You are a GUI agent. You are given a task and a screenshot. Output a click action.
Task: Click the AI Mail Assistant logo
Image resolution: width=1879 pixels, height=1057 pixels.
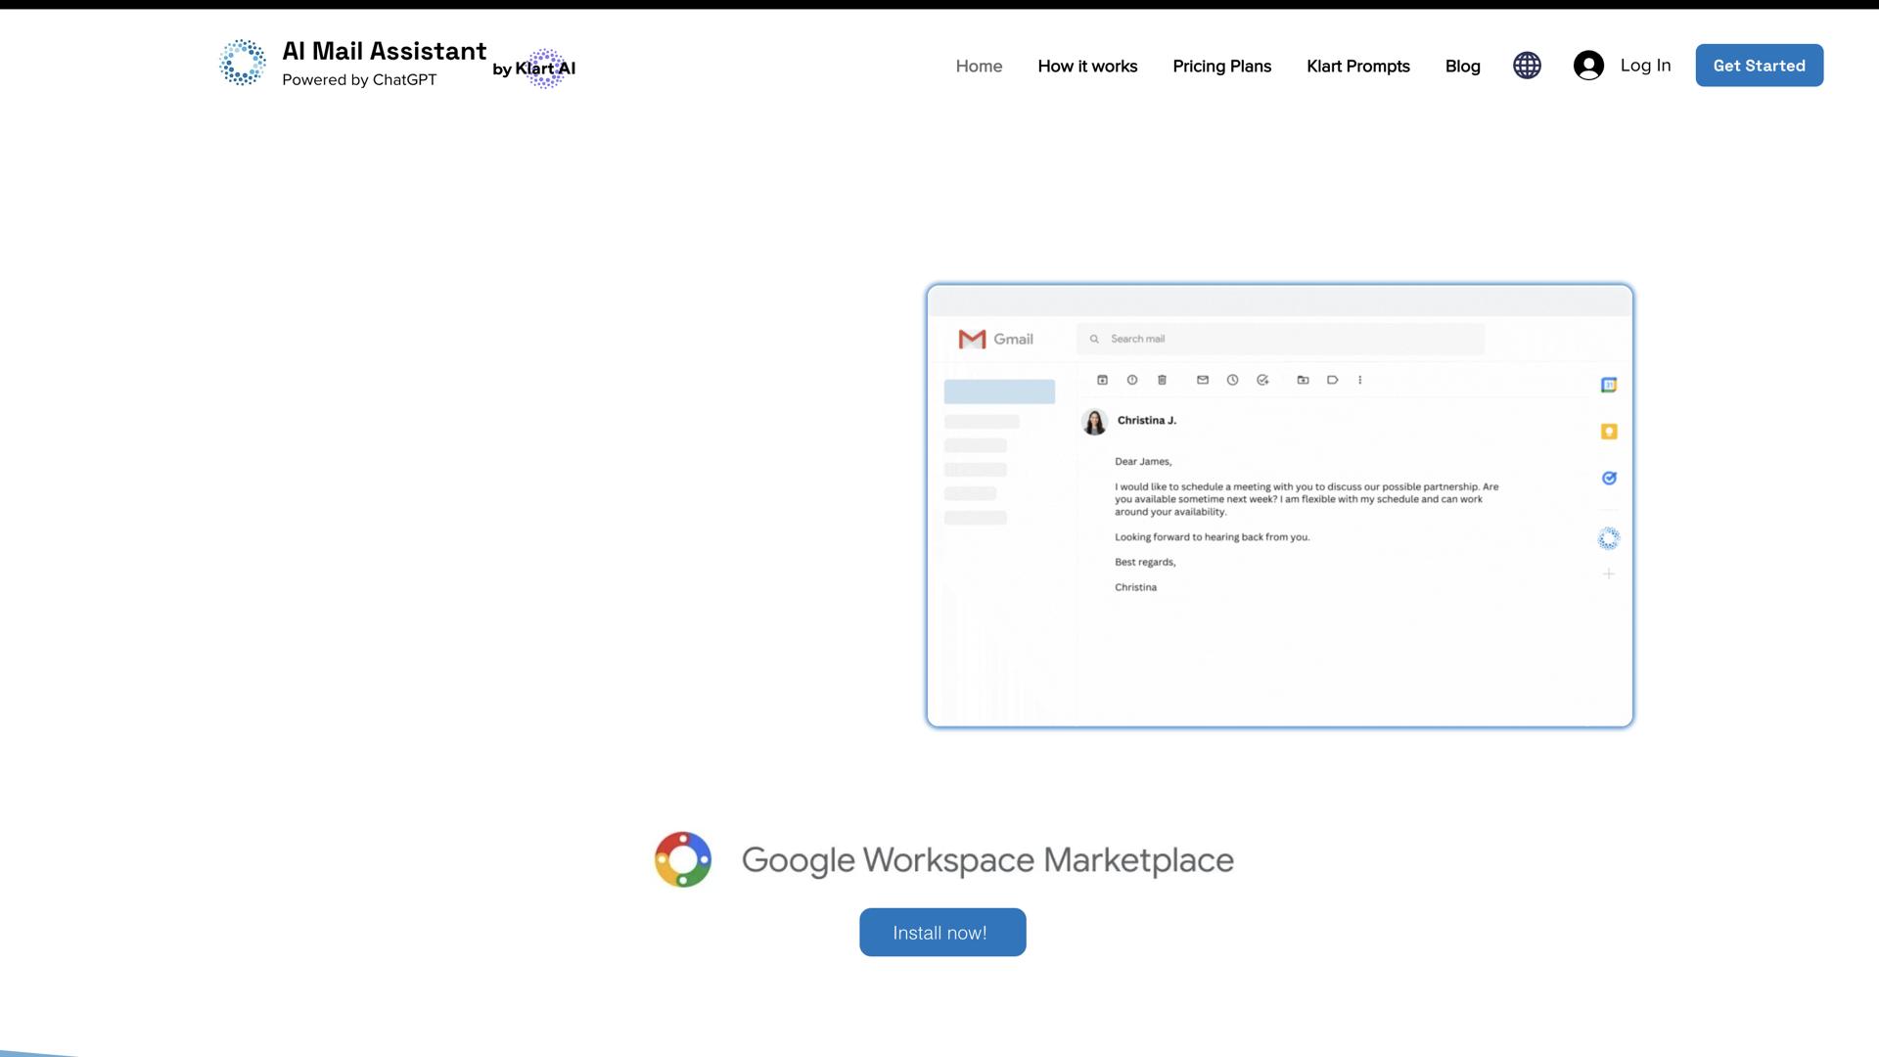pyautogui.click(x=242, y=63)
